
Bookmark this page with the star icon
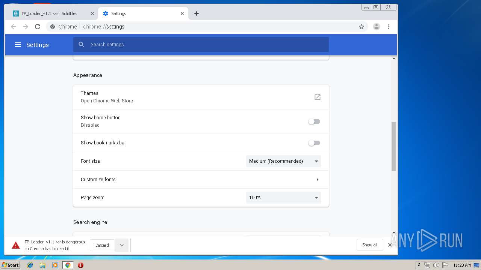point(362,27)
